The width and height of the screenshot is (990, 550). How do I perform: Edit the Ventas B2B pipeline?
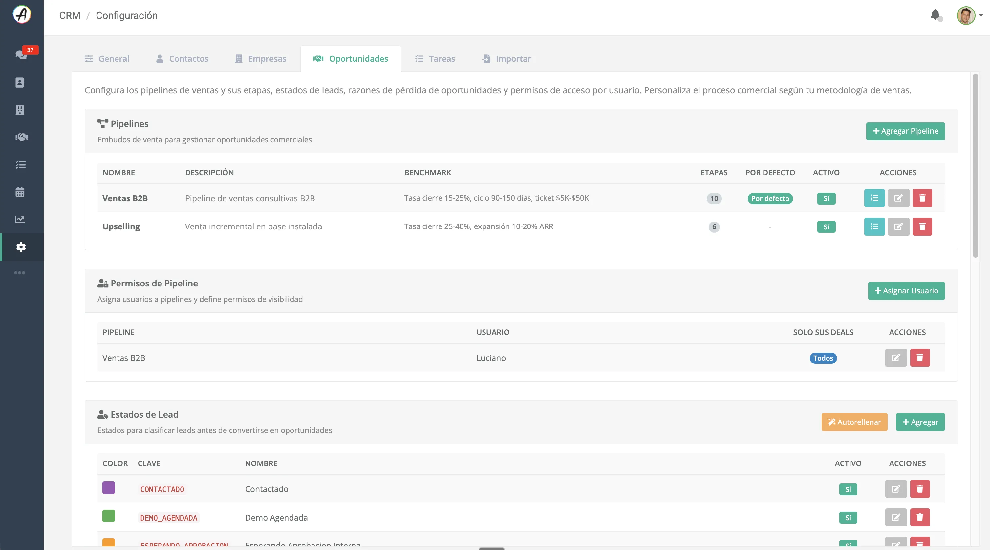pyautogui.click(x=898, y=198)
